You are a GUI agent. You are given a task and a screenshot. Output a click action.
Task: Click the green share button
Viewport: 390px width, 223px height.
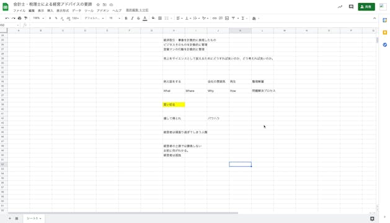click(366, 7)
